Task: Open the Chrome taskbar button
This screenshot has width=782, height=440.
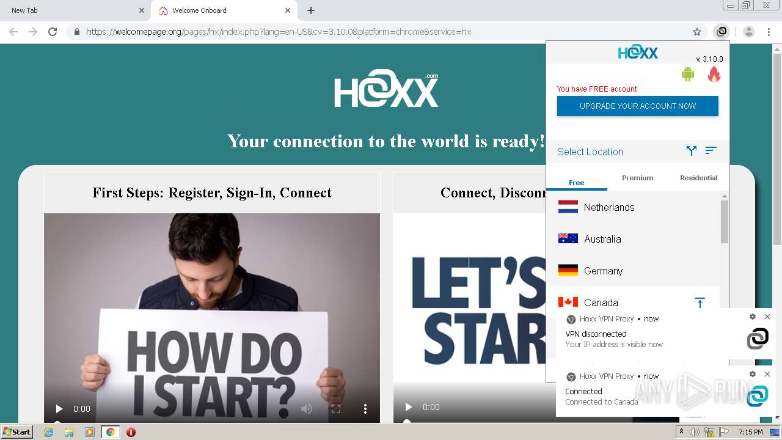Action: [110, 432]
